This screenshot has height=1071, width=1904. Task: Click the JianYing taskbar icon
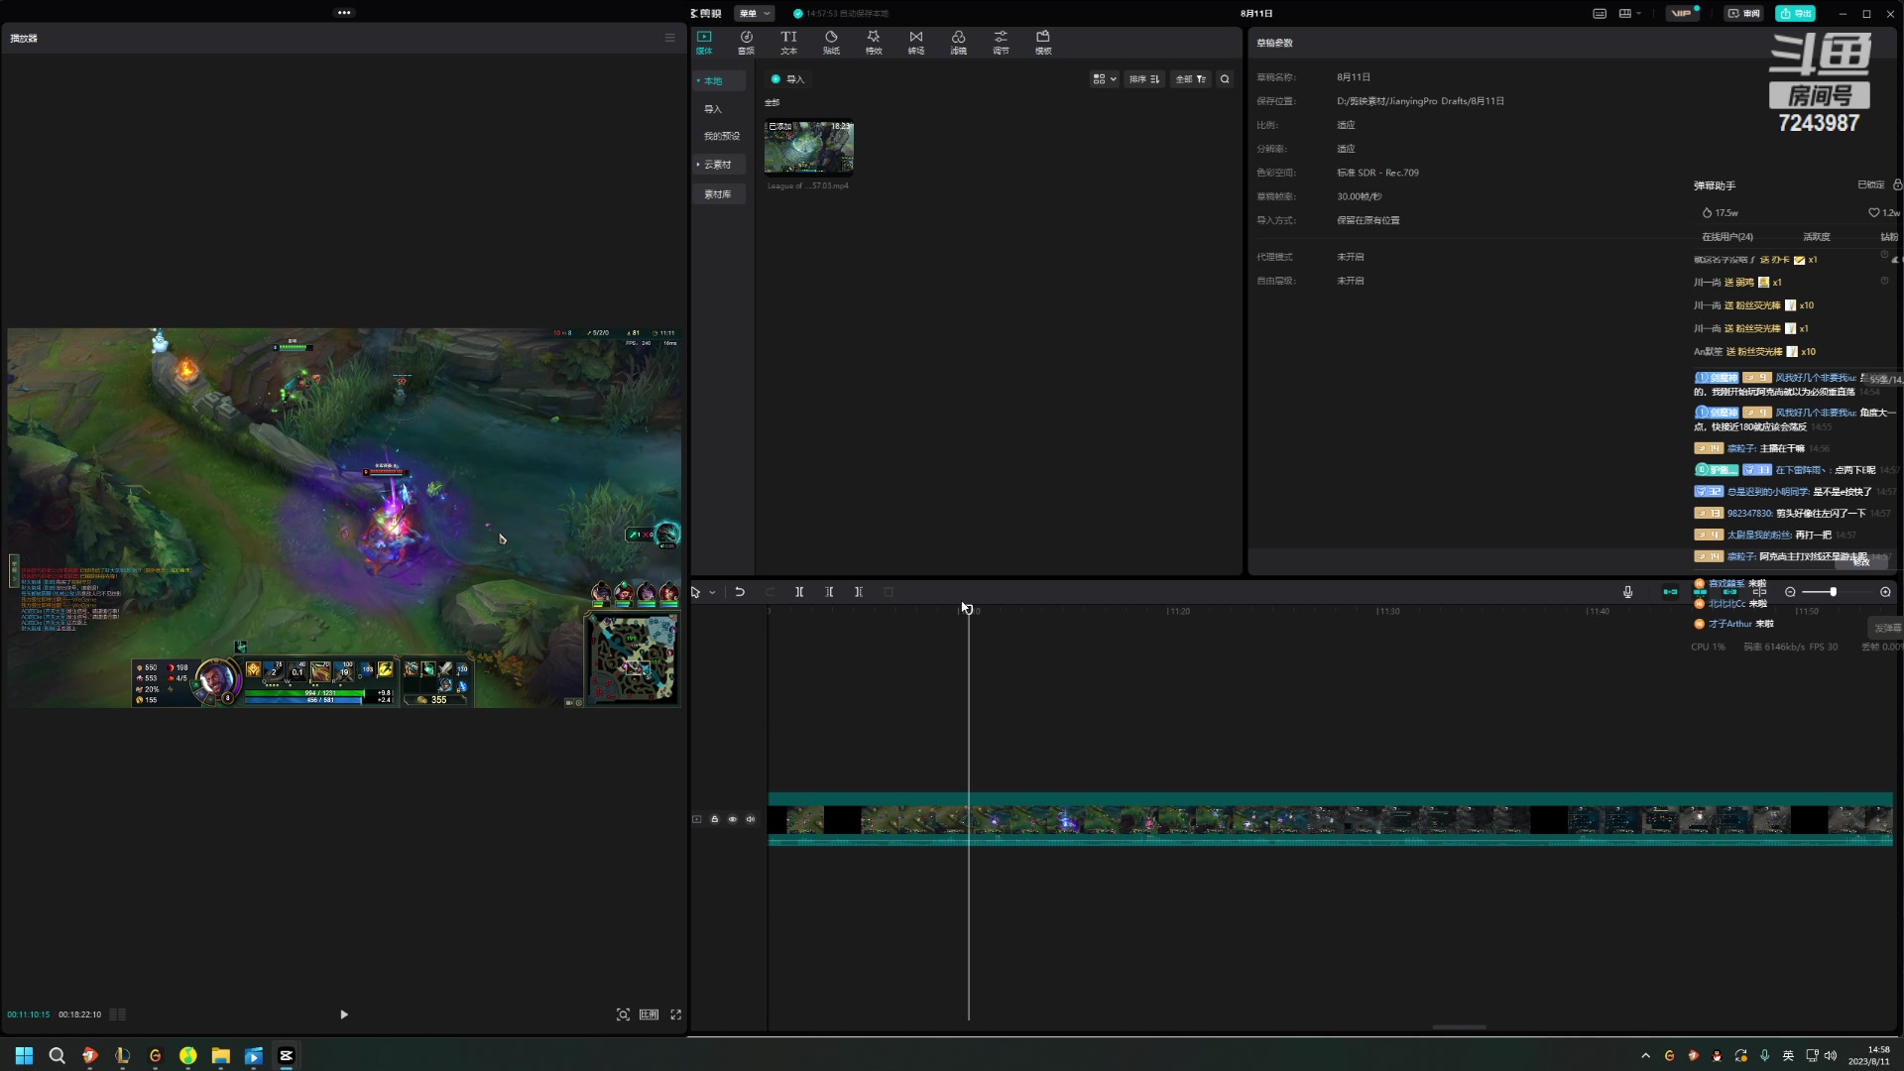[287, 1055]
